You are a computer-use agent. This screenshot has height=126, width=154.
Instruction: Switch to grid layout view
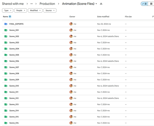[x=151, y=4]
